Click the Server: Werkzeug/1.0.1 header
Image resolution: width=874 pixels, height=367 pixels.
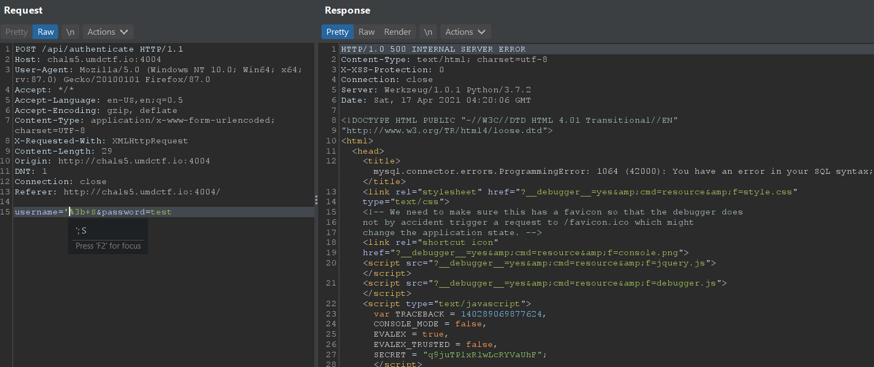(436, 90)
